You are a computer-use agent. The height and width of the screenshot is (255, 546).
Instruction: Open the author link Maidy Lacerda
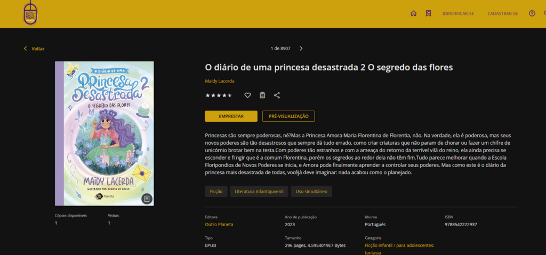220,81
